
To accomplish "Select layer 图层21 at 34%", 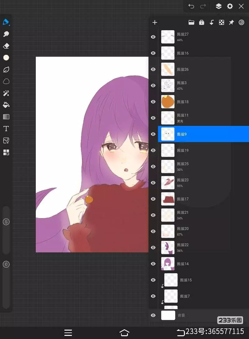I will click(x=203, y=215).
